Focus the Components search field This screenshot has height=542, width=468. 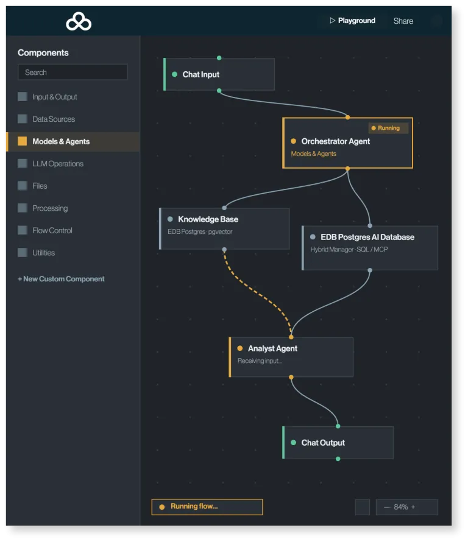[x=73, y=72]
